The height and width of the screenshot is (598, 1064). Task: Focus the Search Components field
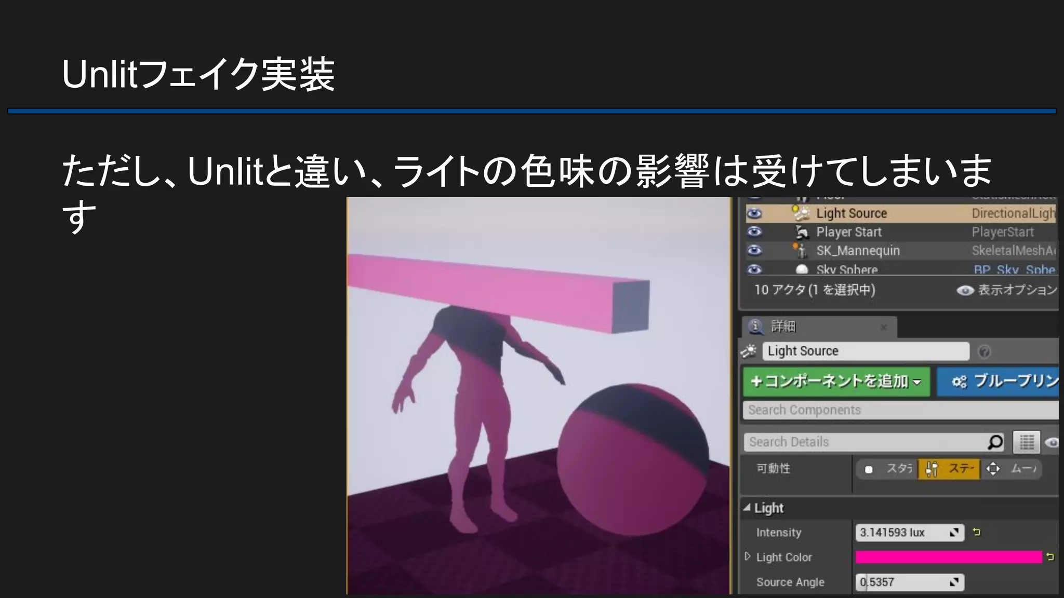[900, 410]
